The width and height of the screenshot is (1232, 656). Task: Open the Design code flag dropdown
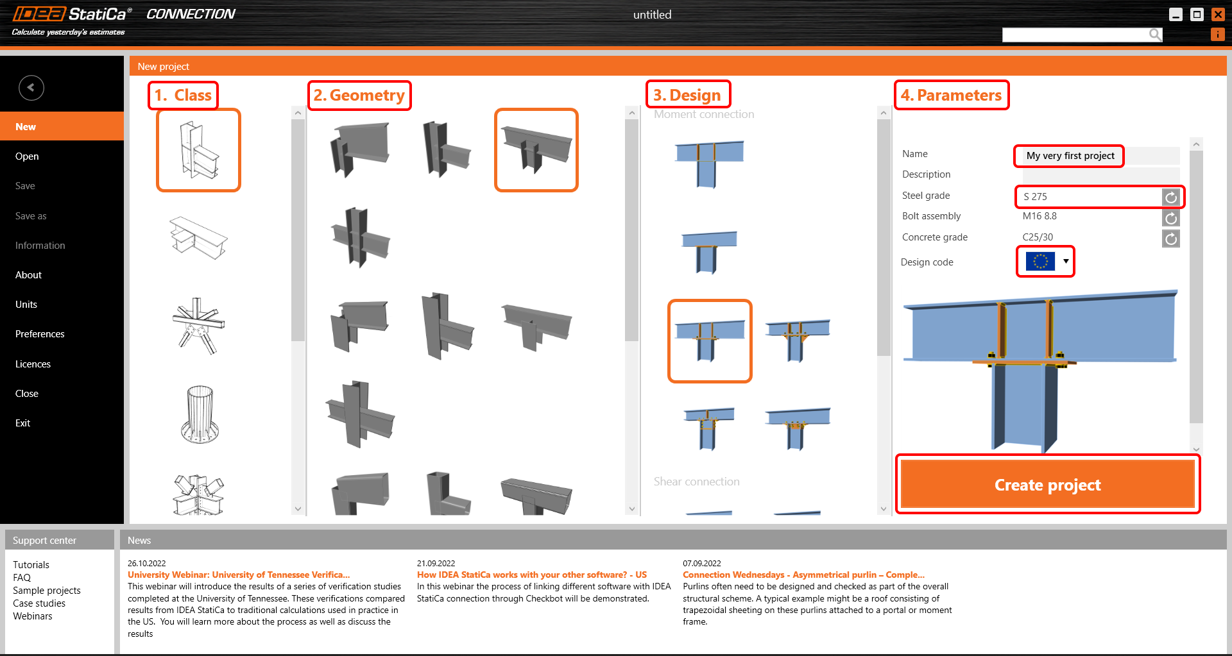(x=1046, y=262)
